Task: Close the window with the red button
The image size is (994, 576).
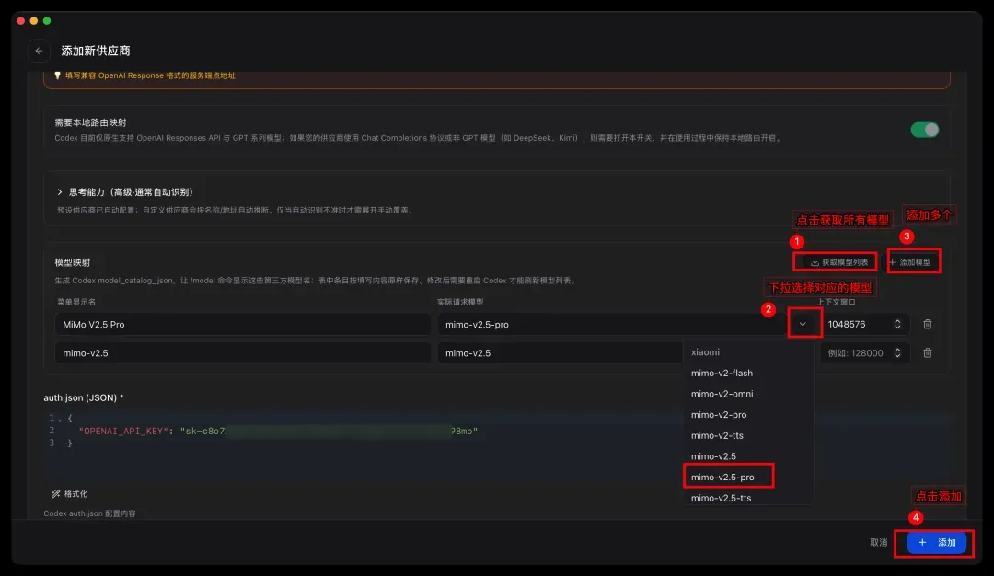Action: [x=21, y=21]
